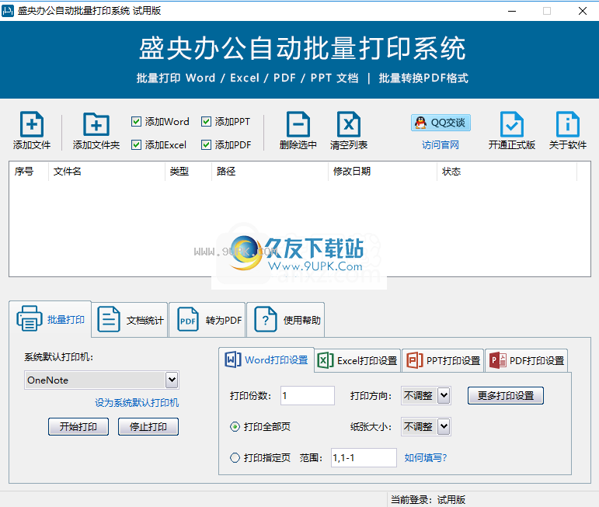Click the Excel icon on Excel打印设置
Image resolution: width=599 pixels, height=507 pixels.
click(326, 360)
